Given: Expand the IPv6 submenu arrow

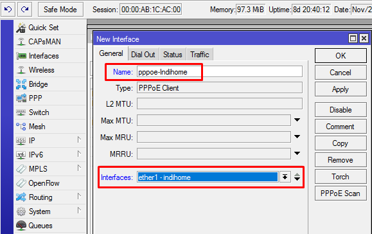Looking at the screenshot, I should coord(79,154).
